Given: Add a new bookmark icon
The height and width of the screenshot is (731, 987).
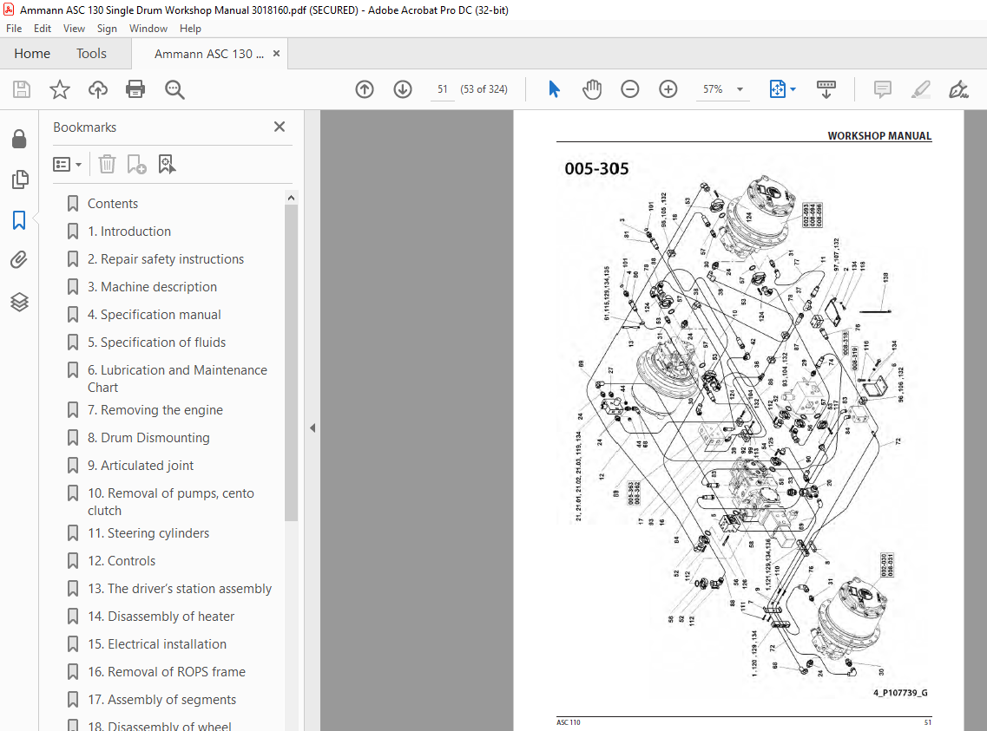Looking at the screenshot, I should 136,164.
